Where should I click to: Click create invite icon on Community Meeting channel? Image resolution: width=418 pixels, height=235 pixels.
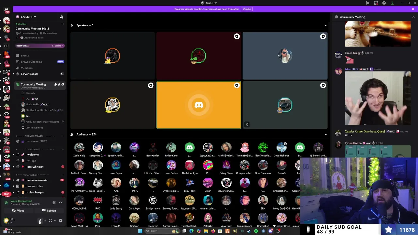coord(59,84)
